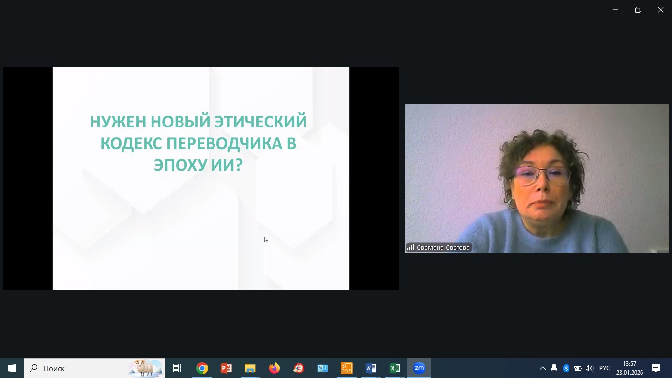
Task: Open the Word taskbar icon
Action: [371, 368]
